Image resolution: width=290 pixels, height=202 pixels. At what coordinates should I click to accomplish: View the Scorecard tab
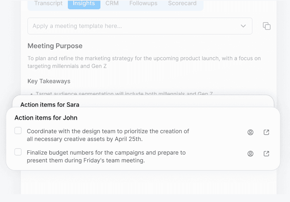tap(182, 3)
